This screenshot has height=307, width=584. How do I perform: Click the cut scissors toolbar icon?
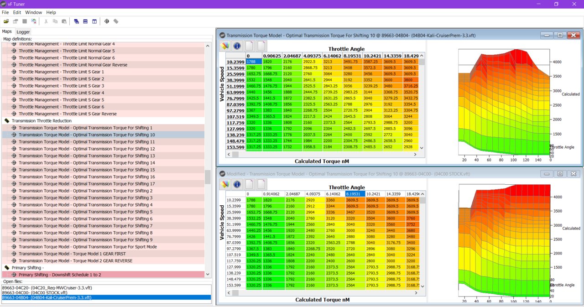[46, 21]
